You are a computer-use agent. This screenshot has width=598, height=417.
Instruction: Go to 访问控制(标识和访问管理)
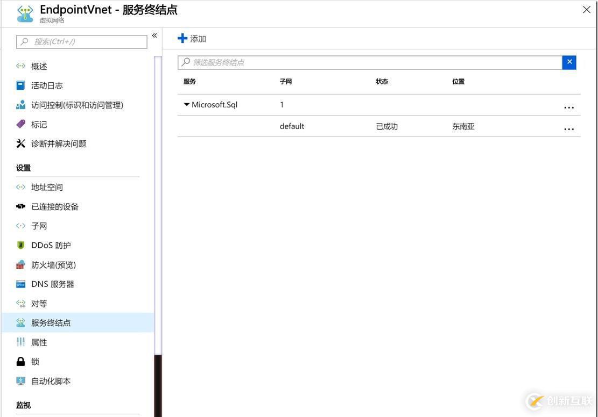point(77,105)
